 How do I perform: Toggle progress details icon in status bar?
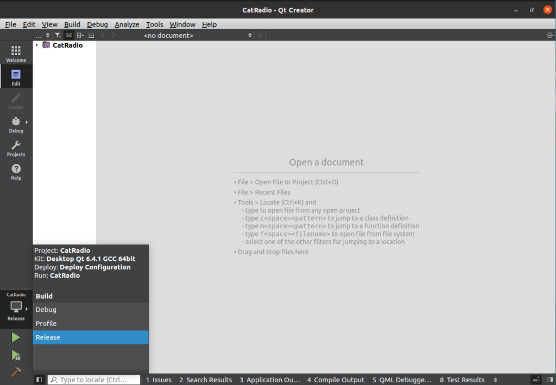click(536, 380)
